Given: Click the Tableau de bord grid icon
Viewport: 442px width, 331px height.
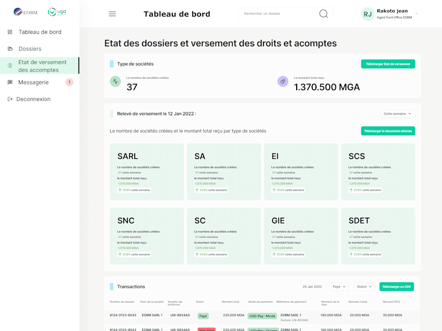Looking at the screenshot, I should click(x=10, y=32).
